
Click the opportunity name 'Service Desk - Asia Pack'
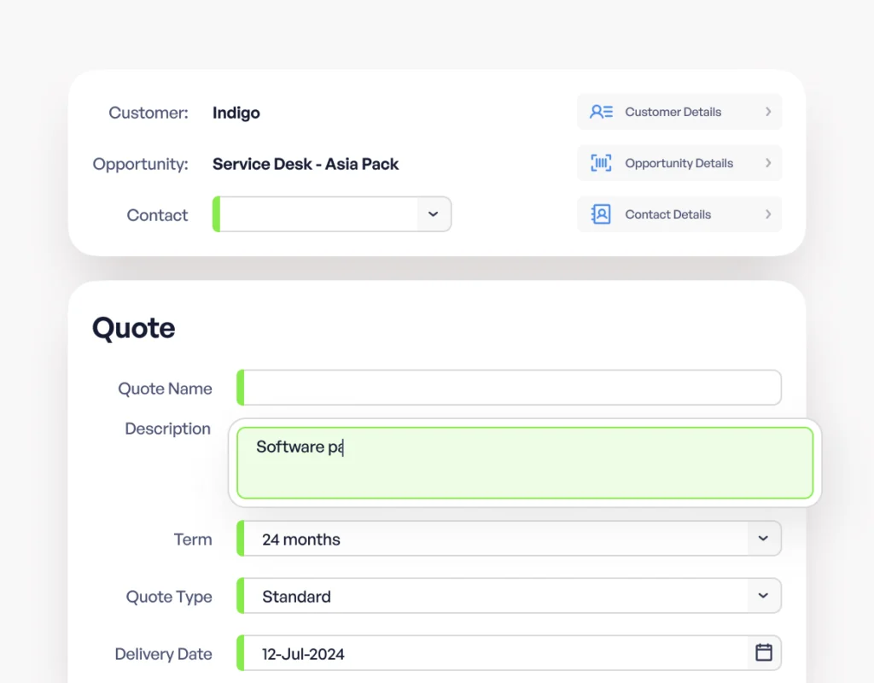(306, 164)
